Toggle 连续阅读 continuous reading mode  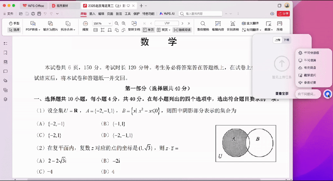(182, 30)
